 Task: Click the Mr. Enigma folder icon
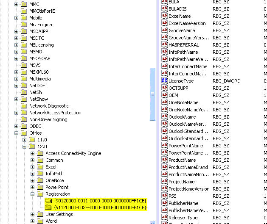(24, 25)
